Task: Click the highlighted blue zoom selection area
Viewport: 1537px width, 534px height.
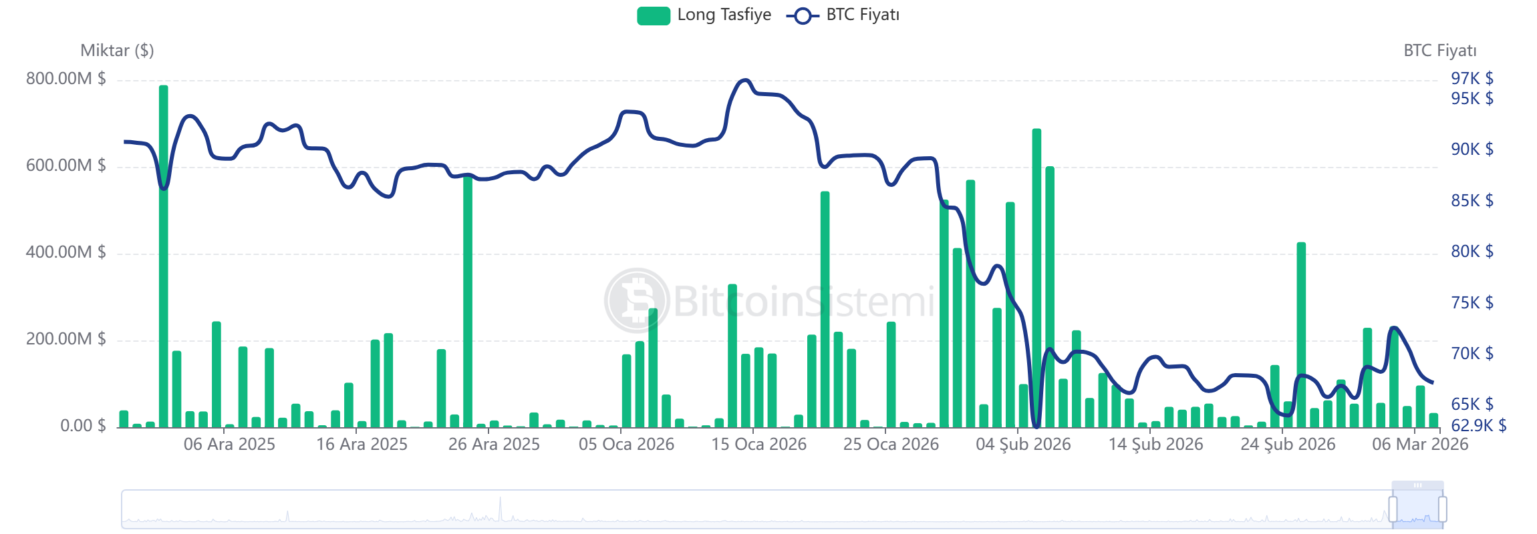Action: tap(1417, 511)
